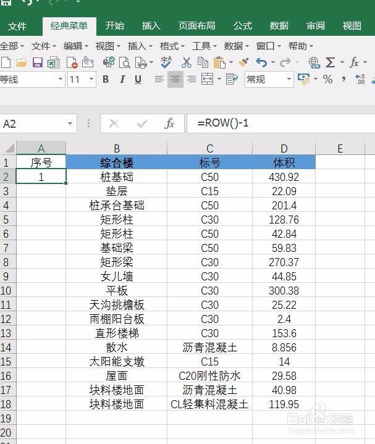The height and width of the screenshot is (444, 375).
Task: Open the font name dropdown 等线
Action: click(x=61, y=79)
